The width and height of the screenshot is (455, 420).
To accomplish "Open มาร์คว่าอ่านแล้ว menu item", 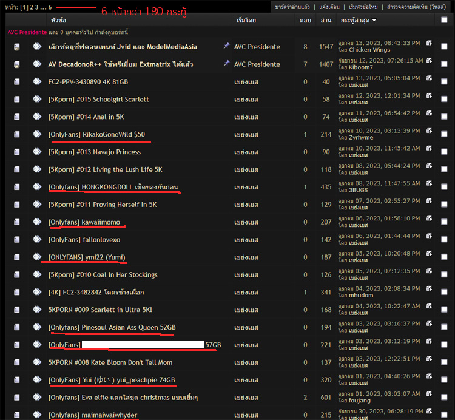I will pyautogui.click(x=292, y=7).
